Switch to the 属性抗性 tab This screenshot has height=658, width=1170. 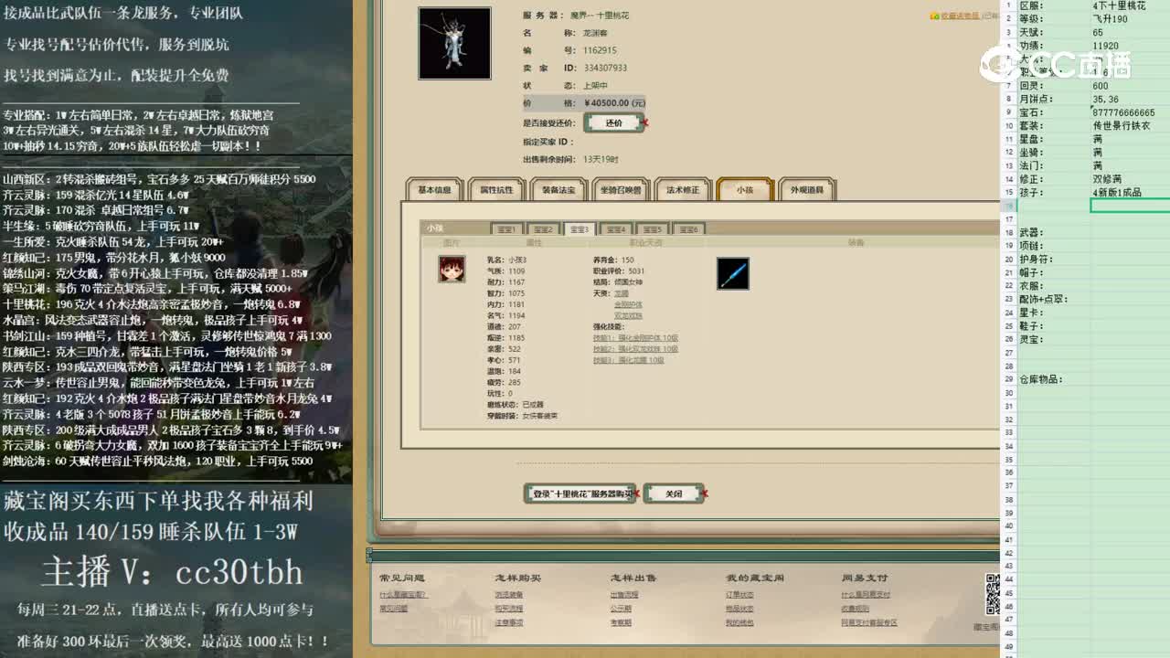[495, 189]
